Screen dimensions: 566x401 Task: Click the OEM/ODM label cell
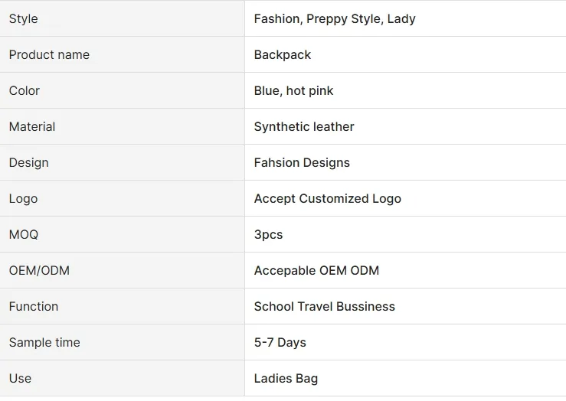tap(40, 270)
